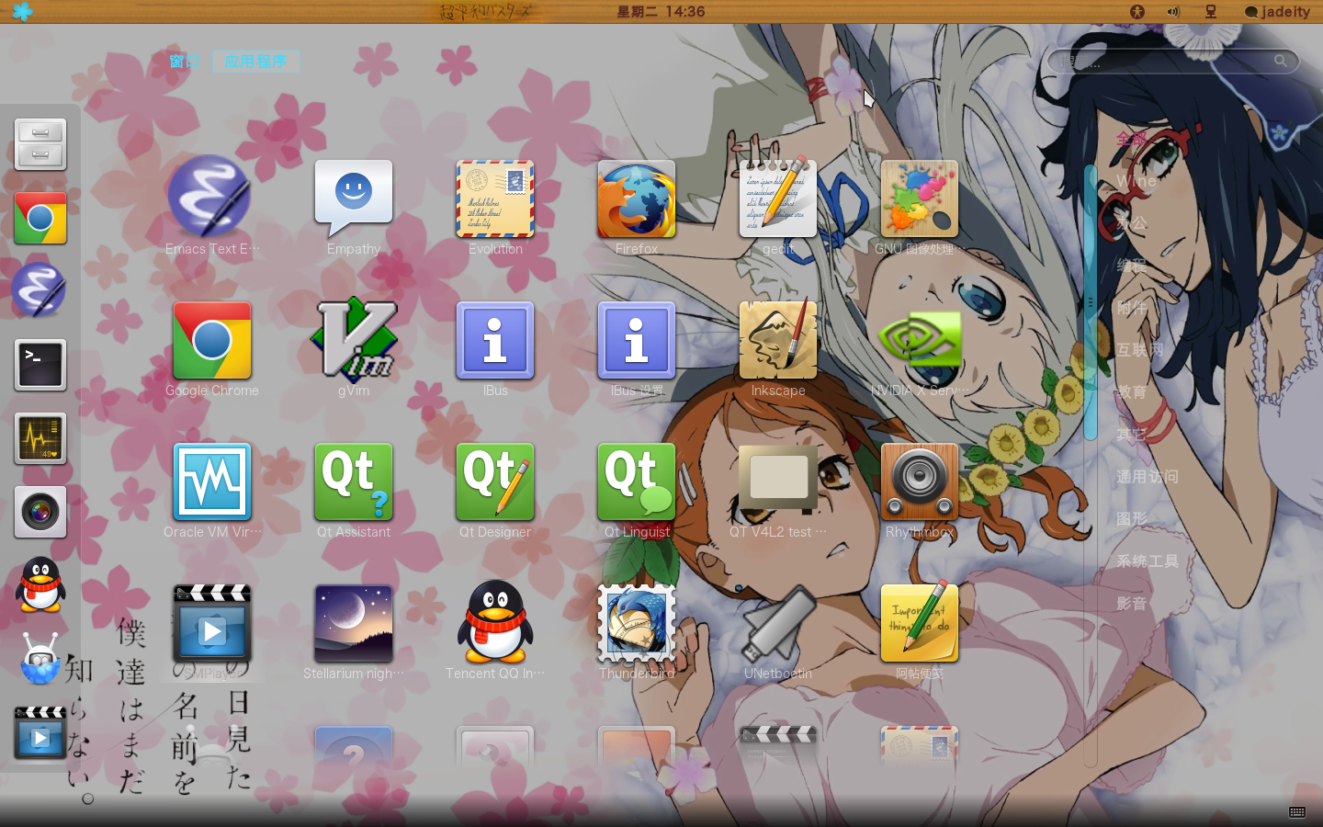Open the IBus application icon
Viewport: 1323px width, 827px height.
(495, 347)
